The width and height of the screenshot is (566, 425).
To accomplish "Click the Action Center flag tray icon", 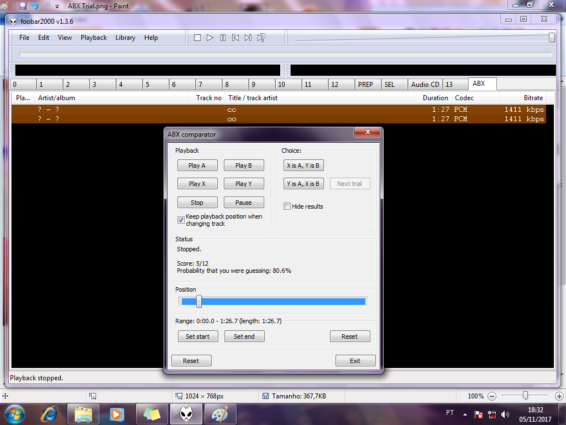I will click(x=478, y=414).
